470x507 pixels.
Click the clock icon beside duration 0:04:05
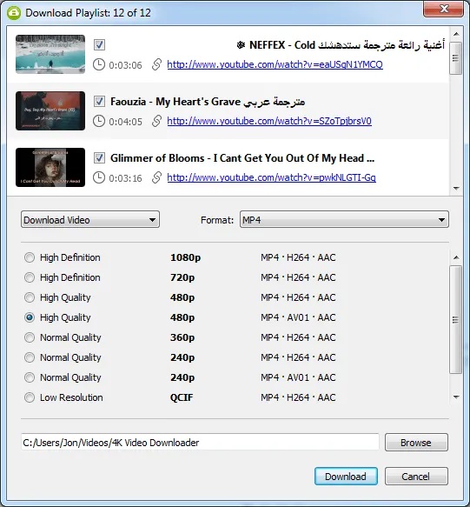(99, 121)
